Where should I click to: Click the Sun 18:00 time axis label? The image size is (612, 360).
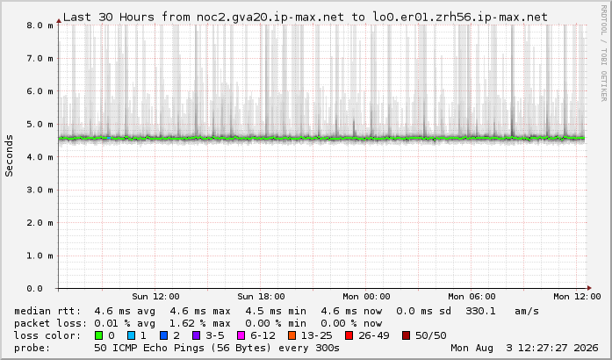[x=261, y=297]
